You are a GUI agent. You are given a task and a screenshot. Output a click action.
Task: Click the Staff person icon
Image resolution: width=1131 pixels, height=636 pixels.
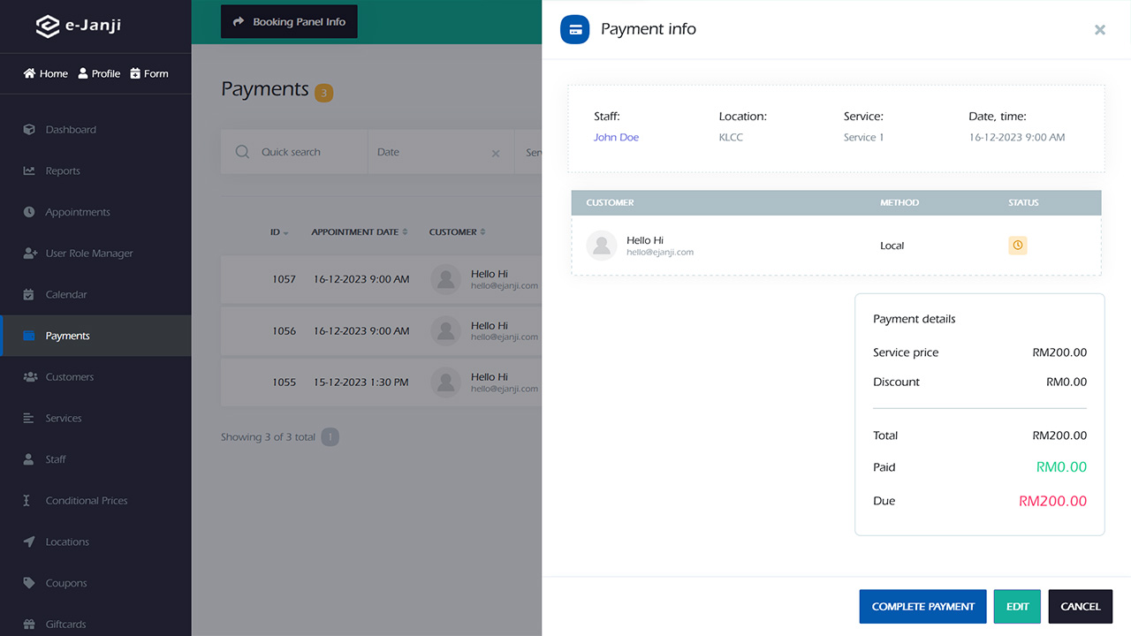click(x=29, y=459)
